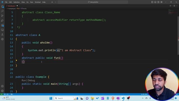Image resolution: width=179 pixels, height=101 pixels.
Task: Click the minimap preview of the file
Action: pos(173,12)
